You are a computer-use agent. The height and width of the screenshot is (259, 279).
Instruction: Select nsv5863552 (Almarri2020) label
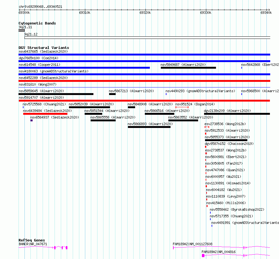191,117
